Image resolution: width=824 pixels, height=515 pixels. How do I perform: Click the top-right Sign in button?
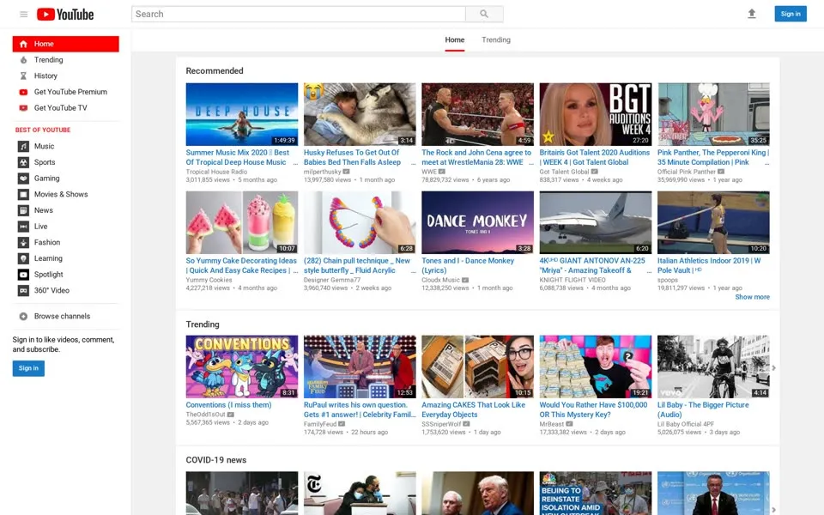791,14
